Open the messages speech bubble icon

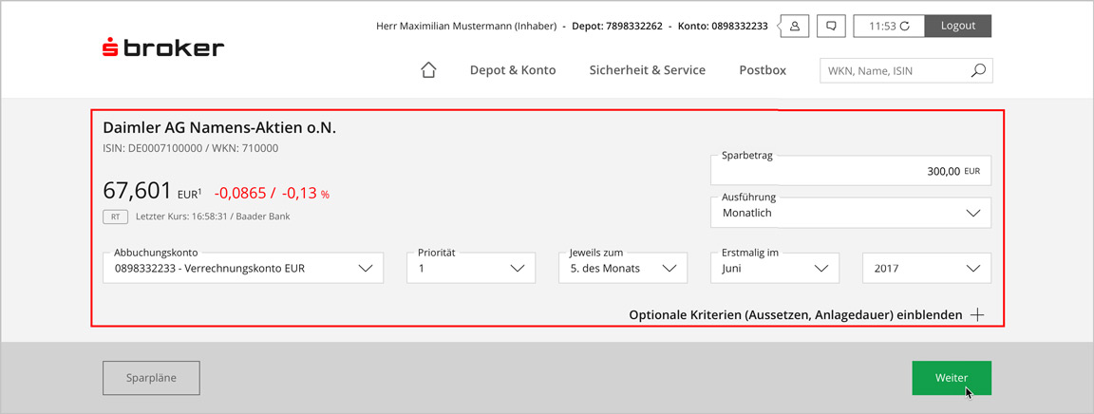(x=831, y=26)
